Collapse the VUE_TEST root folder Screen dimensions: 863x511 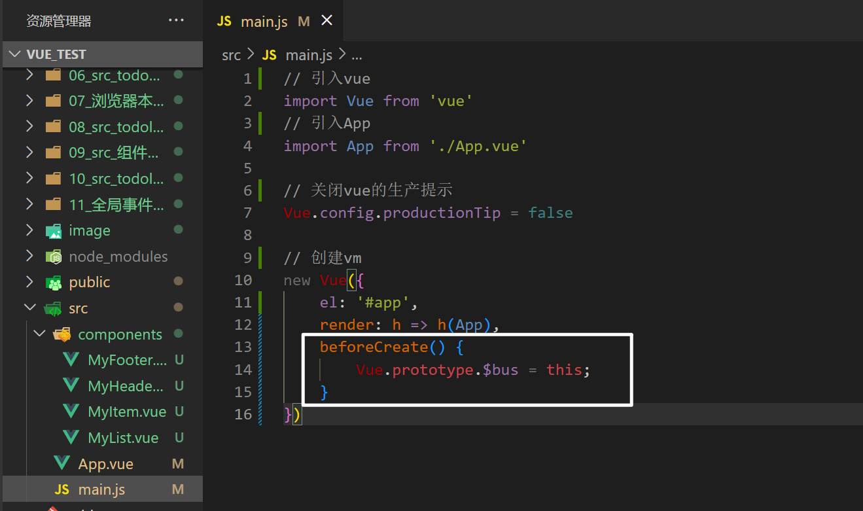point(15,54)
